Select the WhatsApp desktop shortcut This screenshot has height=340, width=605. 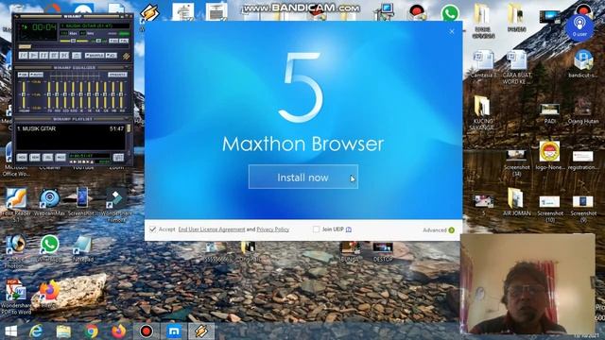click(x=49, y=248)
